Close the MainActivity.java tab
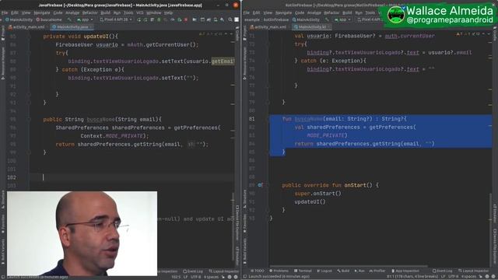 tap(91, 27)
